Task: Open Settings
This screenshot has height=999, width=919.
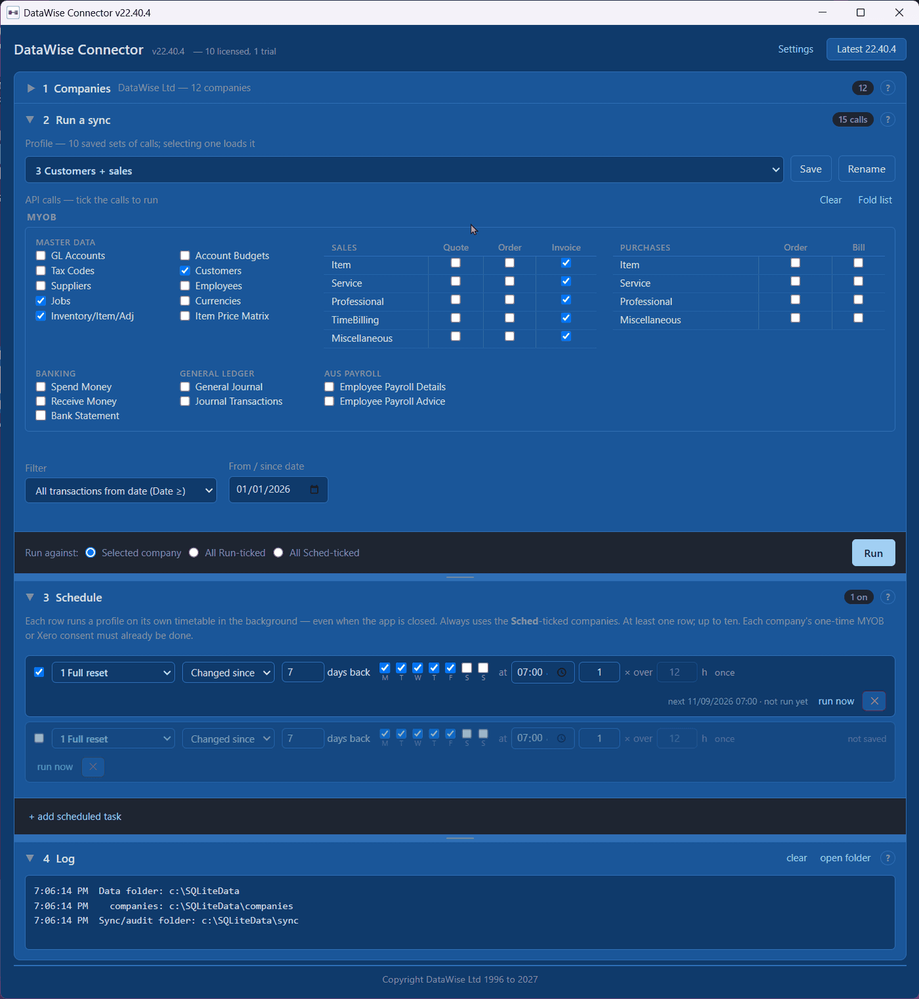Action: (x=796, y=49)
